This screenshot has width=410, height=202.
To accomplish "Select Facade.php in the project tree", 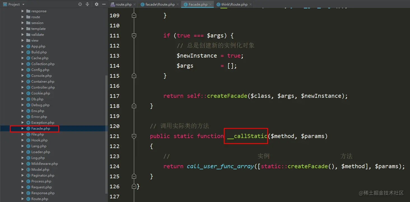I will point(41,129).
